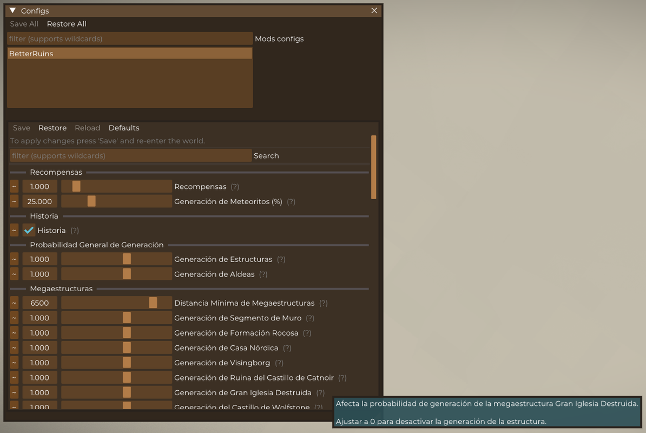The image size is (646, 433).
Task: Reset Generación de Aldeas with tilde button
Action: point(14,274)
